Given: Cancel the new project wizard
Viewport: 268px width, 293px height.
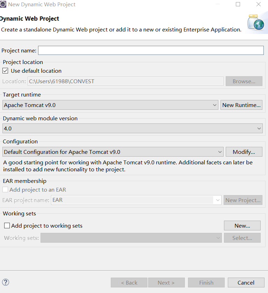Looking at the screenshot, I should tap(246, 283).
